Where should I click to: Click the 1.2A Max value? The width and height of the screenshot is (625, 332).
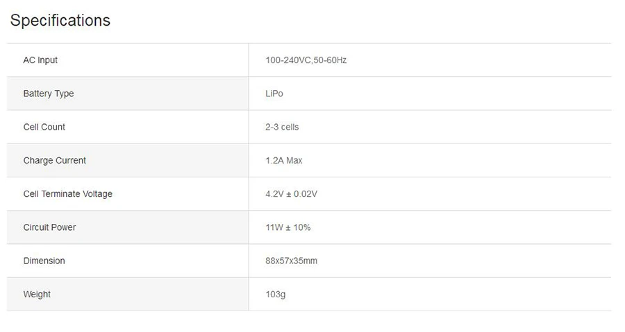(284, 160)
